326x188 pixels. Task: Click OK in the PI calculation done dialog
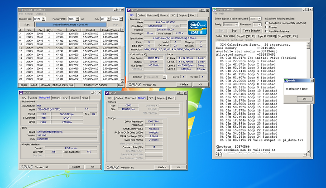click(x=304, y=99)
